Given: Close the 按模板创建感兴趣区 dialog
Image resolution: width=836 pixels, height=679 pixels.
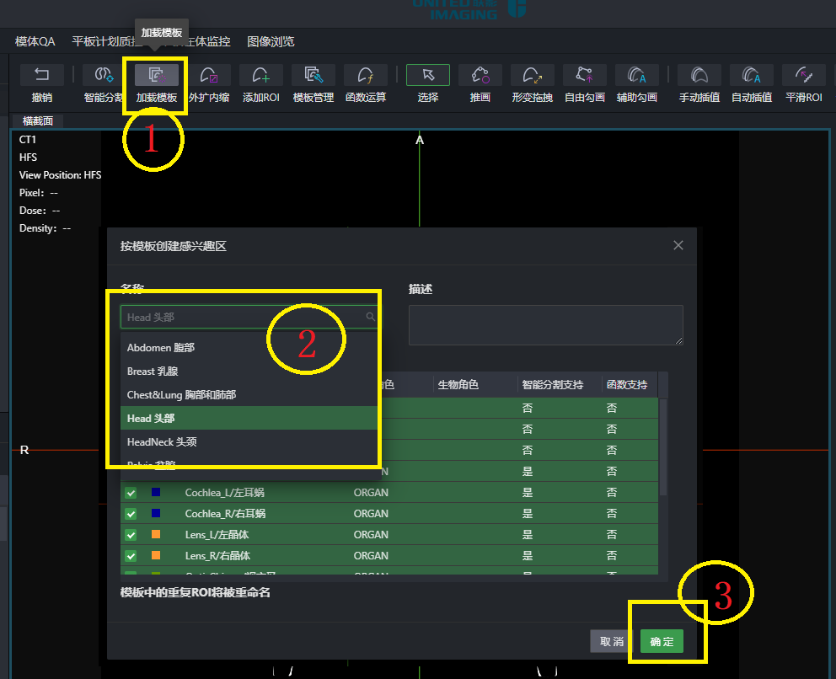Looking at the screenshot, I should tap(678, 245).
